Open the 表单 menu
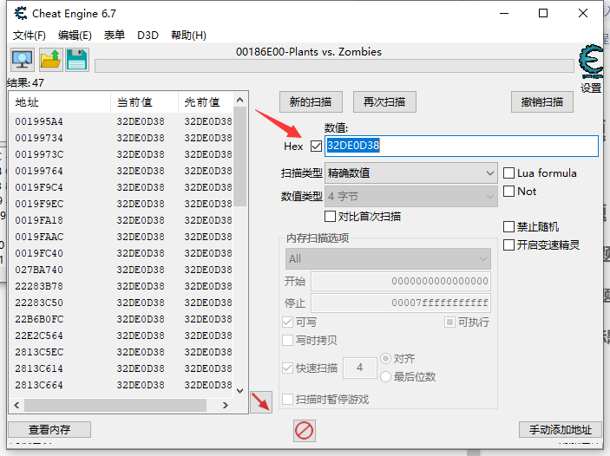 pyautogui.click(x=115, y=36)
